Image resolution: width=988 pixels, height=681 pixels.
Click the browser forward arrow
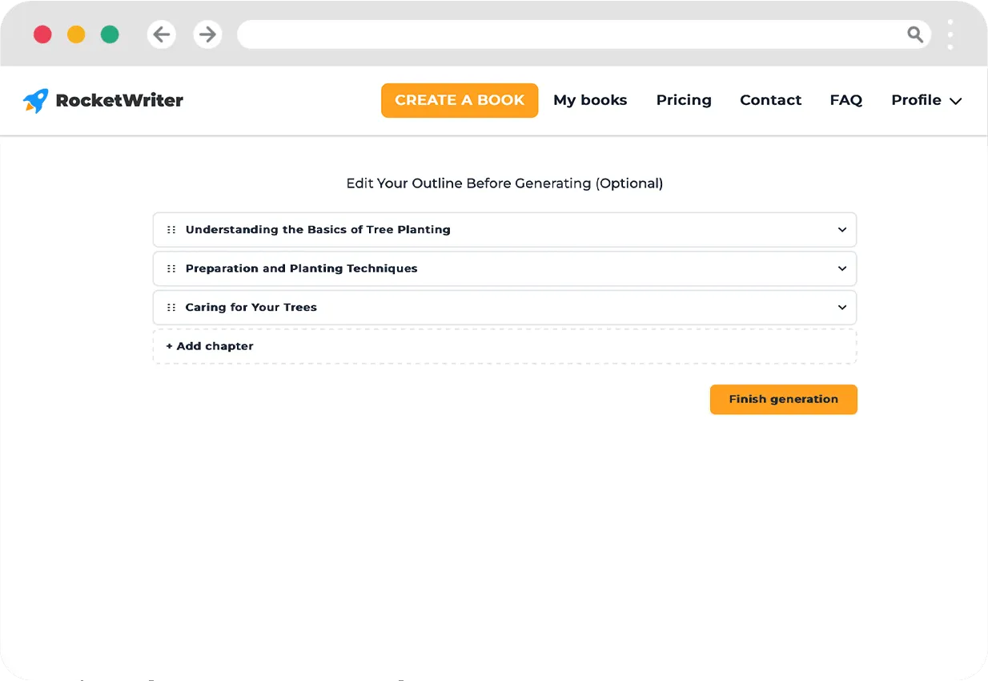coord(207,34)
